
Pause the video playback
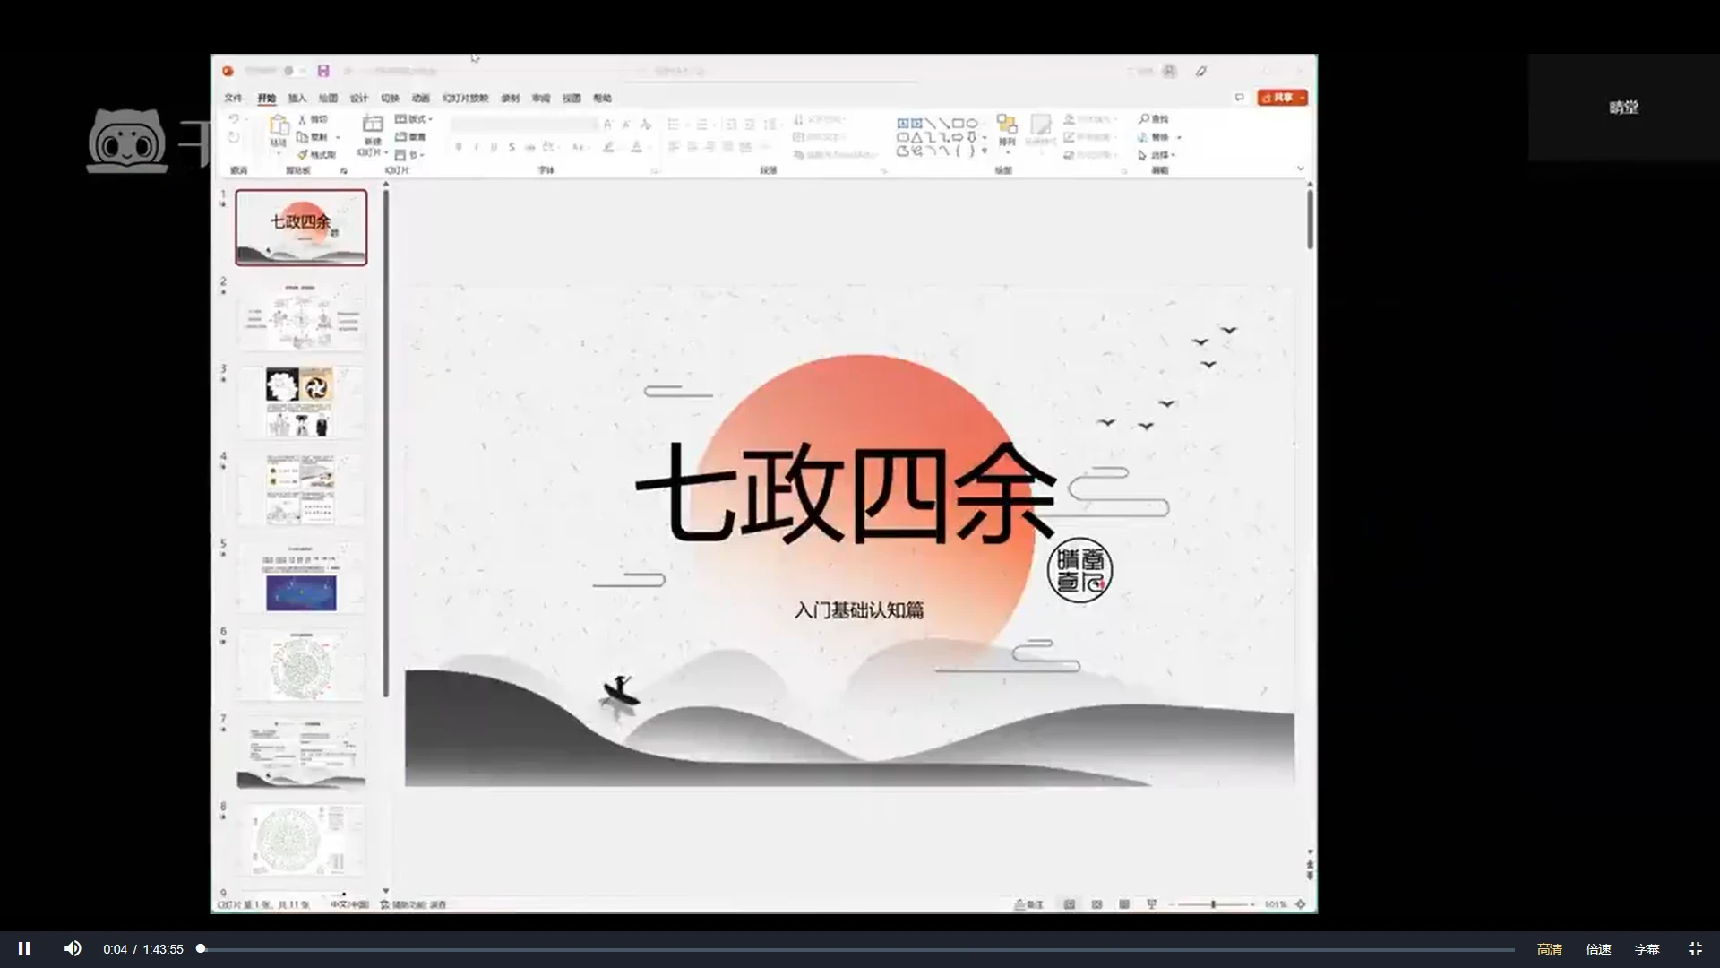(x=24, y=948)
